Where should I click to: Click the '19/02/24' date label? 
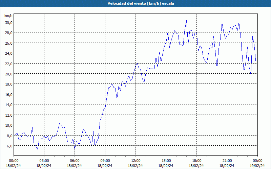[257, 166]
